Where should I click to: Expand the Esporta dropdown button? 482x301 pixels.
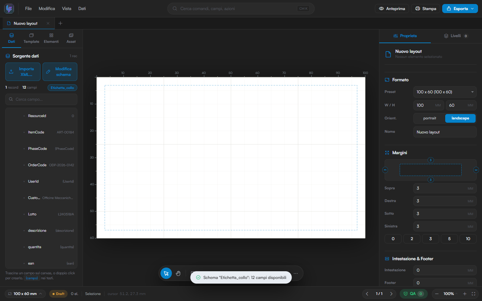tap(460, 9)
